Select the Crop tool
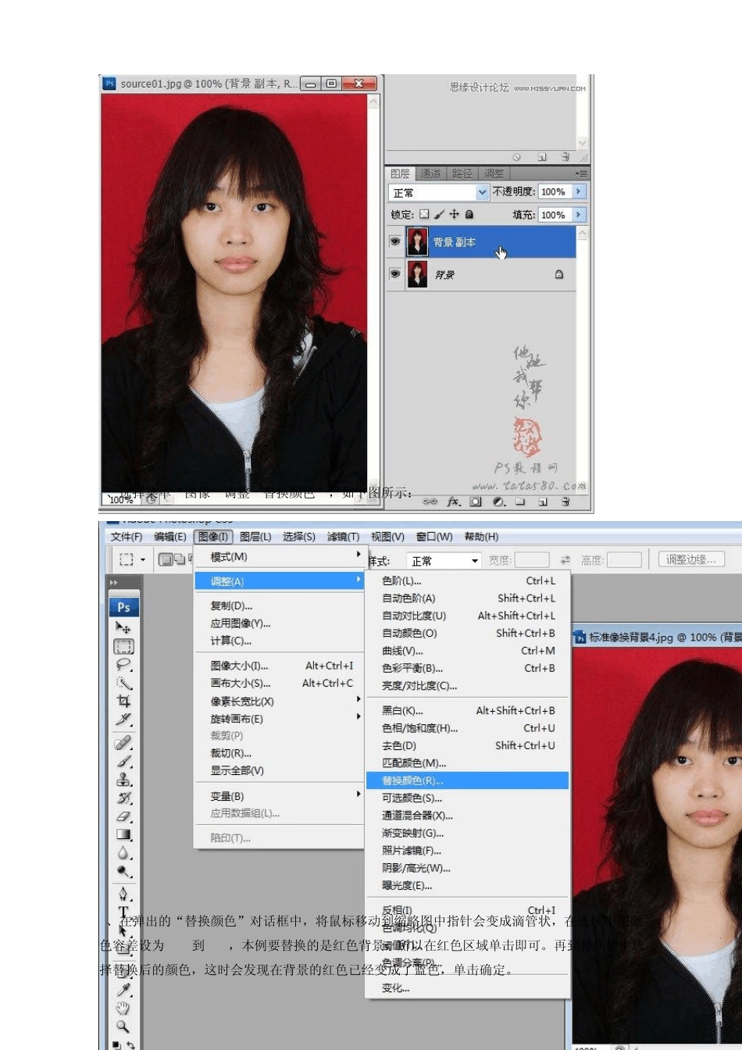The height and width of the screenshot is (1050, 742). [123, 701]
